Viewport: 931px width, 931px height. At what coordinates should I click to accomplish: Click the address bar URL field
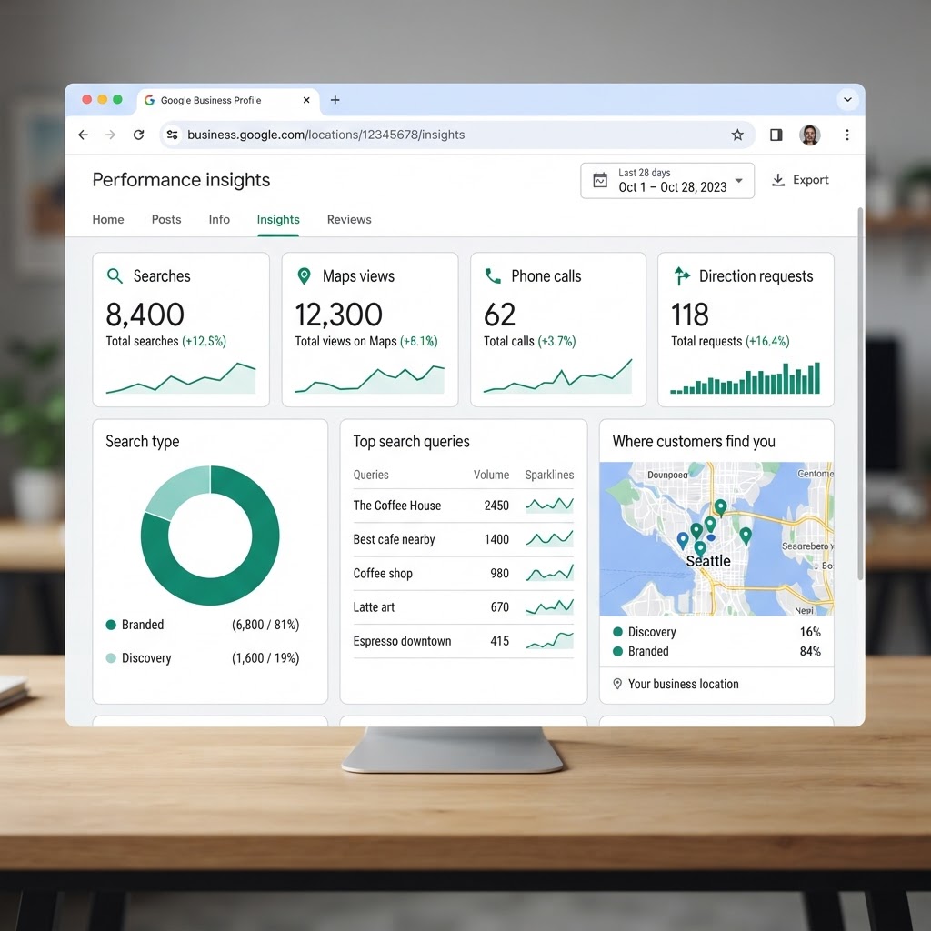457,135
